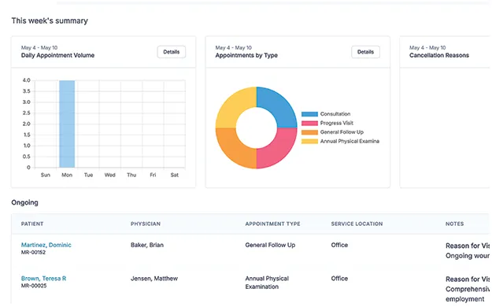Click General Follow Up appointment type cell
Viewport: 492px width, 307px height.
(x=270, y=245)
